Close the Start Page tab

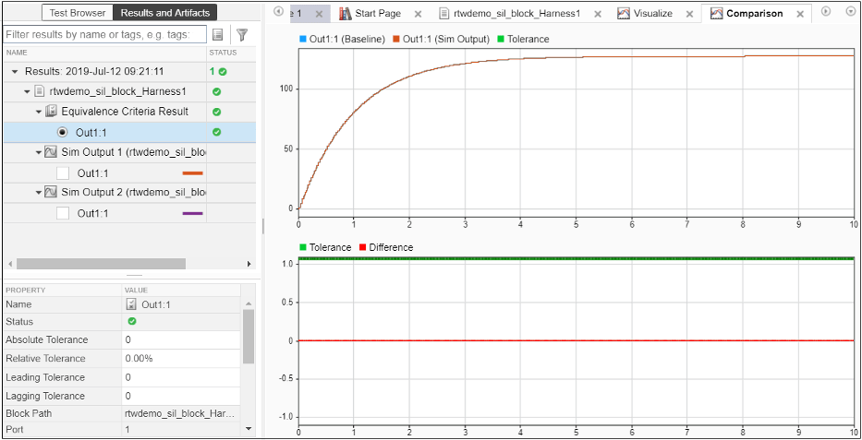tap(418, 14)
